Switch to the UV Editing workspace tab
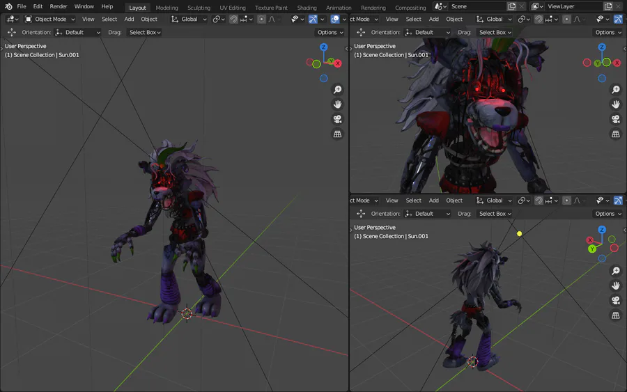This screenshot has width=627, height=392. click(232, 8)
